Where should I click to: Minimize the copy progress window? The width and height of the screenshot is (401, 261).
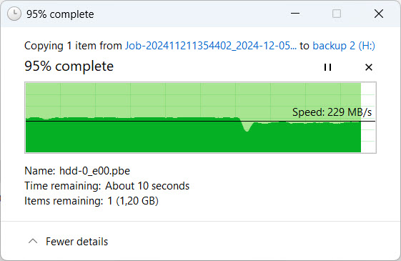(x=295, y=14)
